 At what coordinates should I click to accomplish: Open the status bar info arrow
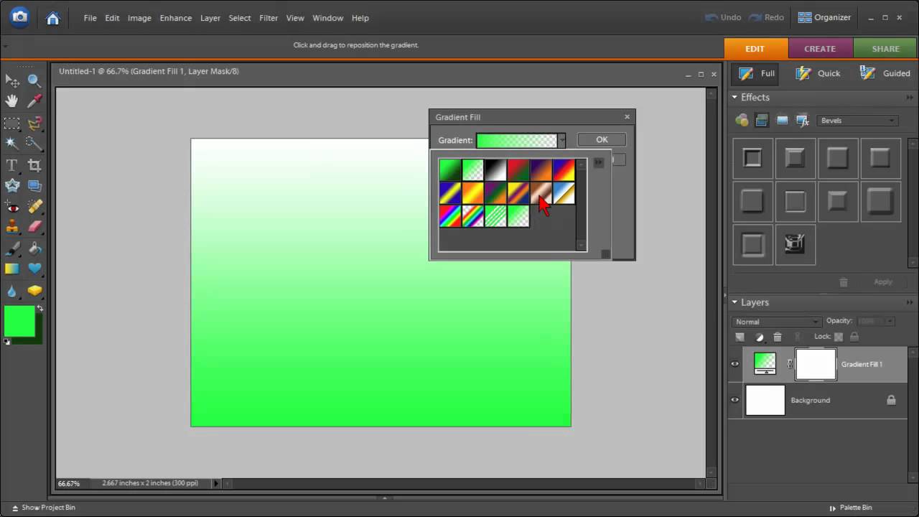(x=215, y=483)
